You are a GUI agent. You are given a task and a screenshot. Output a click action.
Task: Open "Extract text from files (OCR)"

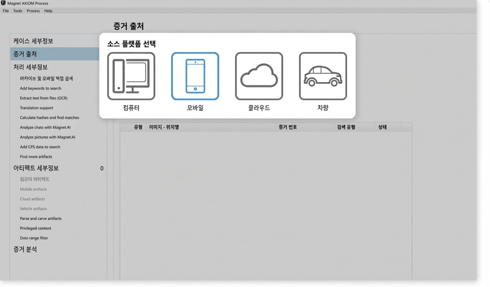pyautogui.click(x=44, y=98)
